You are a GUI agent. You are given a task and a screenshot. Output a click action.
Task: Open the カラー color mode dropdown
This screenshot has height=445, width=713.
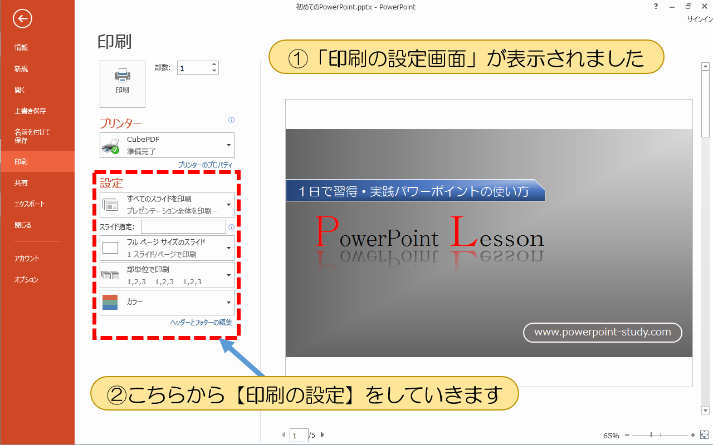pyautogui.click(x=167, y=302)
